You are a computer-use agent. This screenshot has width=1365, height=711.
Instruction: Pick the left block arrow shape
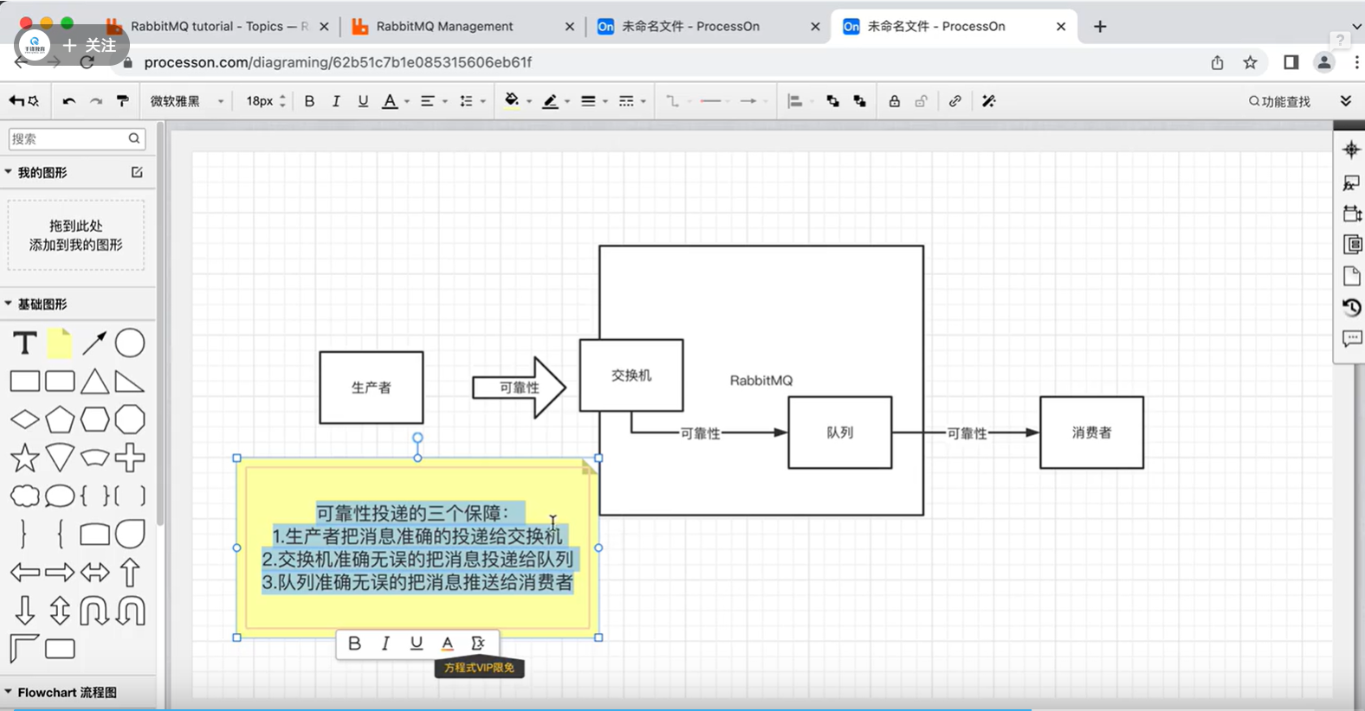25,572
